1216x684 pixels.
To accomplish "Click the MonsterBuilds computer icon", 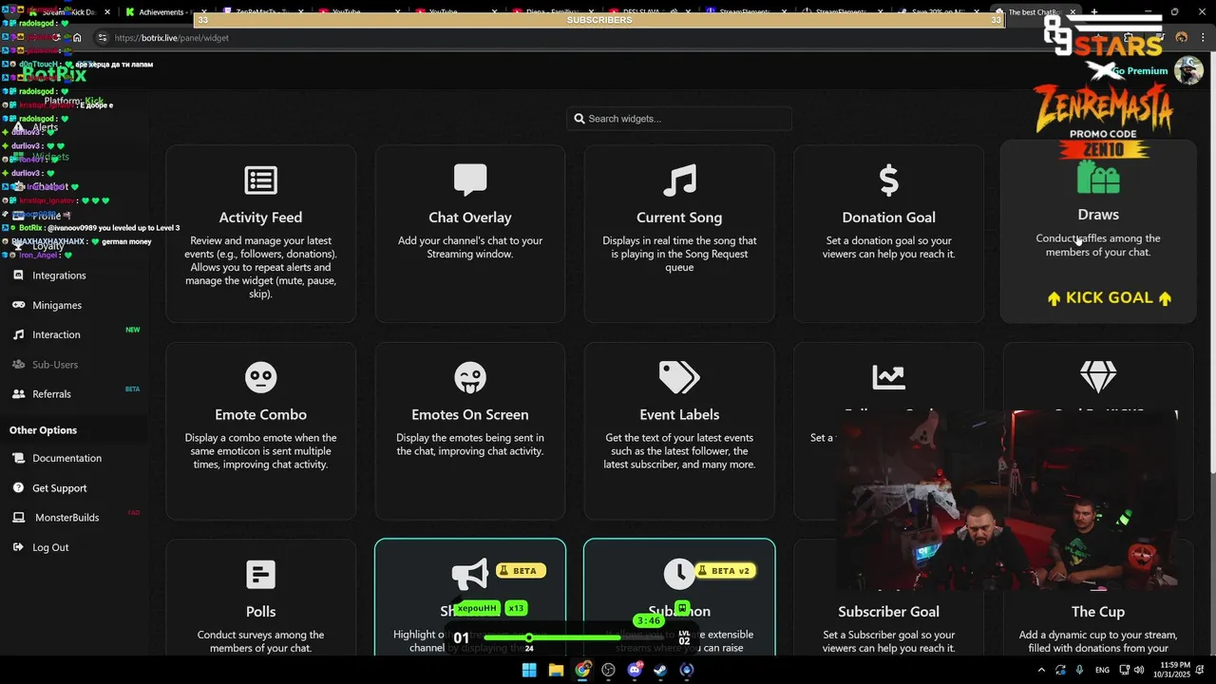I will pyautogui.click(x=18, y=518).
